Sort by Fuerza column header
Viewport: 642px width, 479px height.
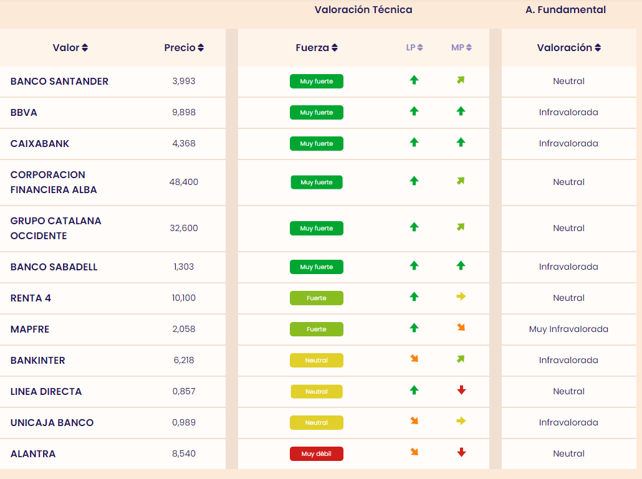click(317, 48)
